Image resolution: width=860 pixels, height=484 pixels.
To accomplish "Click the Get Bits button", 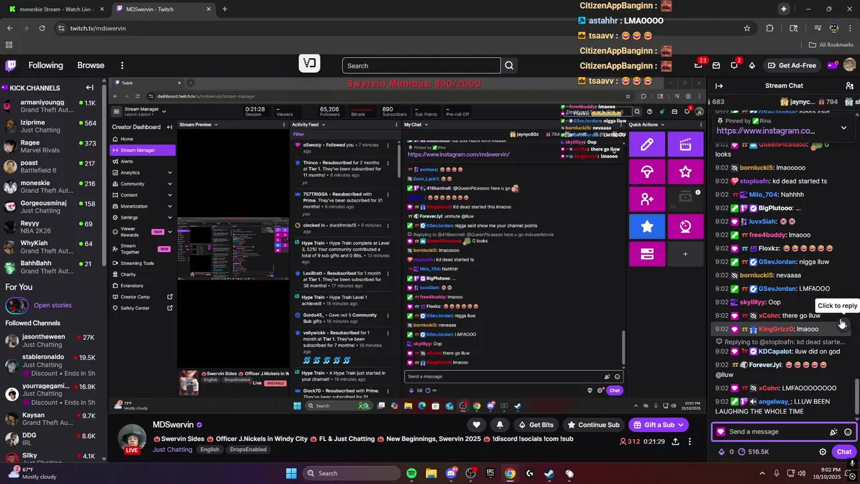I will click(x=535, y=425).
